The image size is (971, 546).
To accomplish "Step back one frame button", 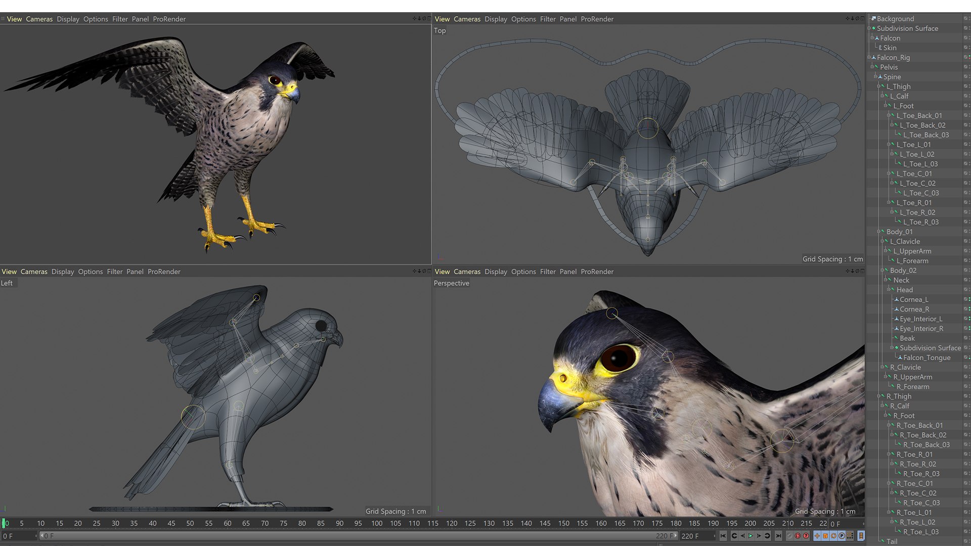I will (x=742, y=536).
